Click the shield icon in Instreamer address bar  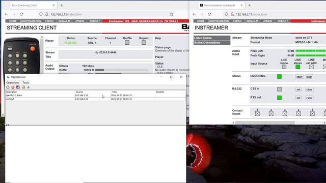(226, 14)
